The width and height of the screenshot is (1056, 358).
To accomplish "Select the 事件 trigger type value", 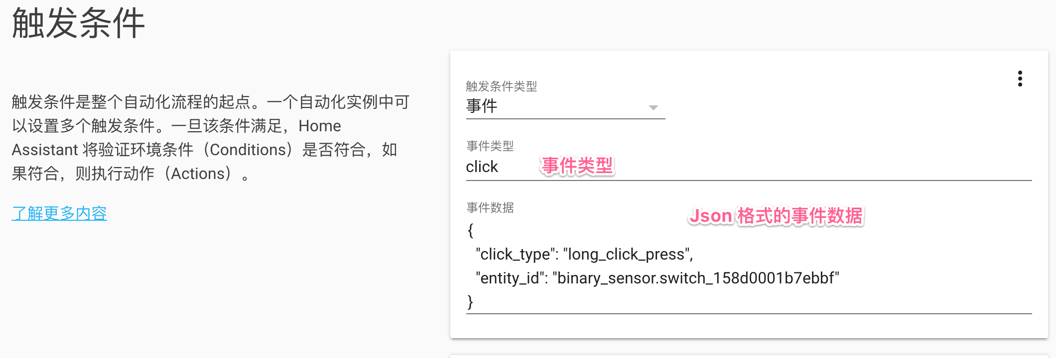I will click(482, 106).
